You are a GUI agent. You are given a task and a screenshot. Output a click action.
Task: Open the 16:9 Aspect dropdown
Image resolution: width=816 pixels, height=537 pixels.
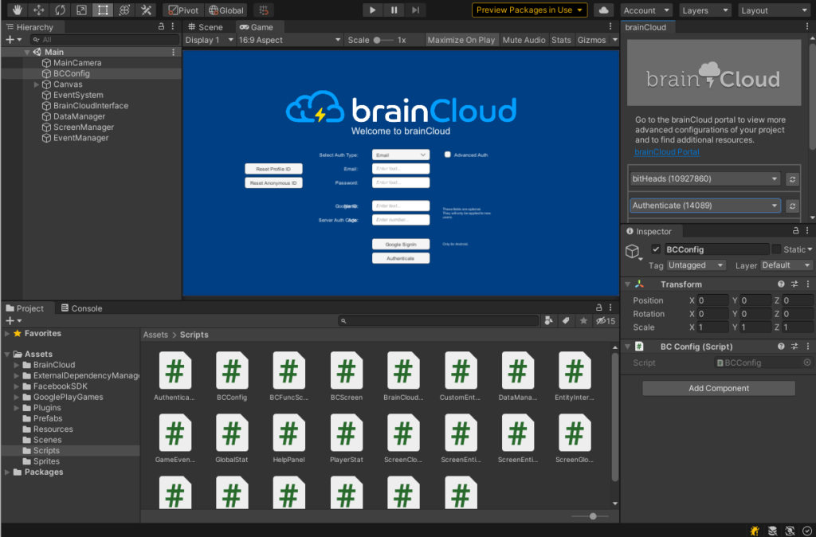pos(289,40)
